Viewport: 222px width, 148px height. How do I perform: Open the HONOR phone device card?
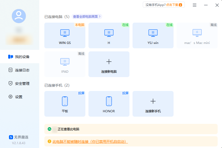click(109, 104)
